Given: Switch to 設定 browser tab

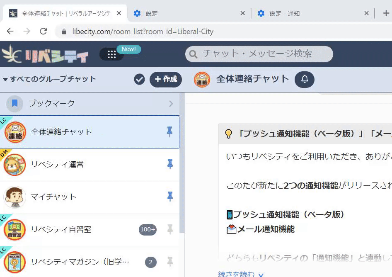Looking at the screenshot, I should coord(189,13).
